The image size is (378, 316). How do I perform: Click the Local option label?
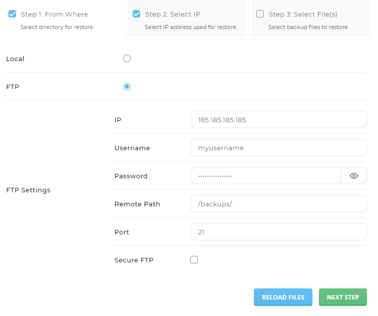pos(15,59)
